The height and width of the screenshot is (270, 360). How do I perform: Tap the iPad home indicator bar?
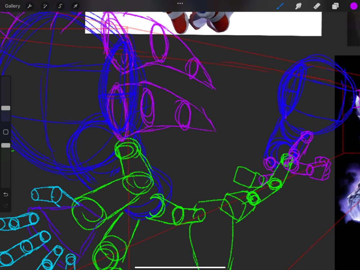click(180, 267)
